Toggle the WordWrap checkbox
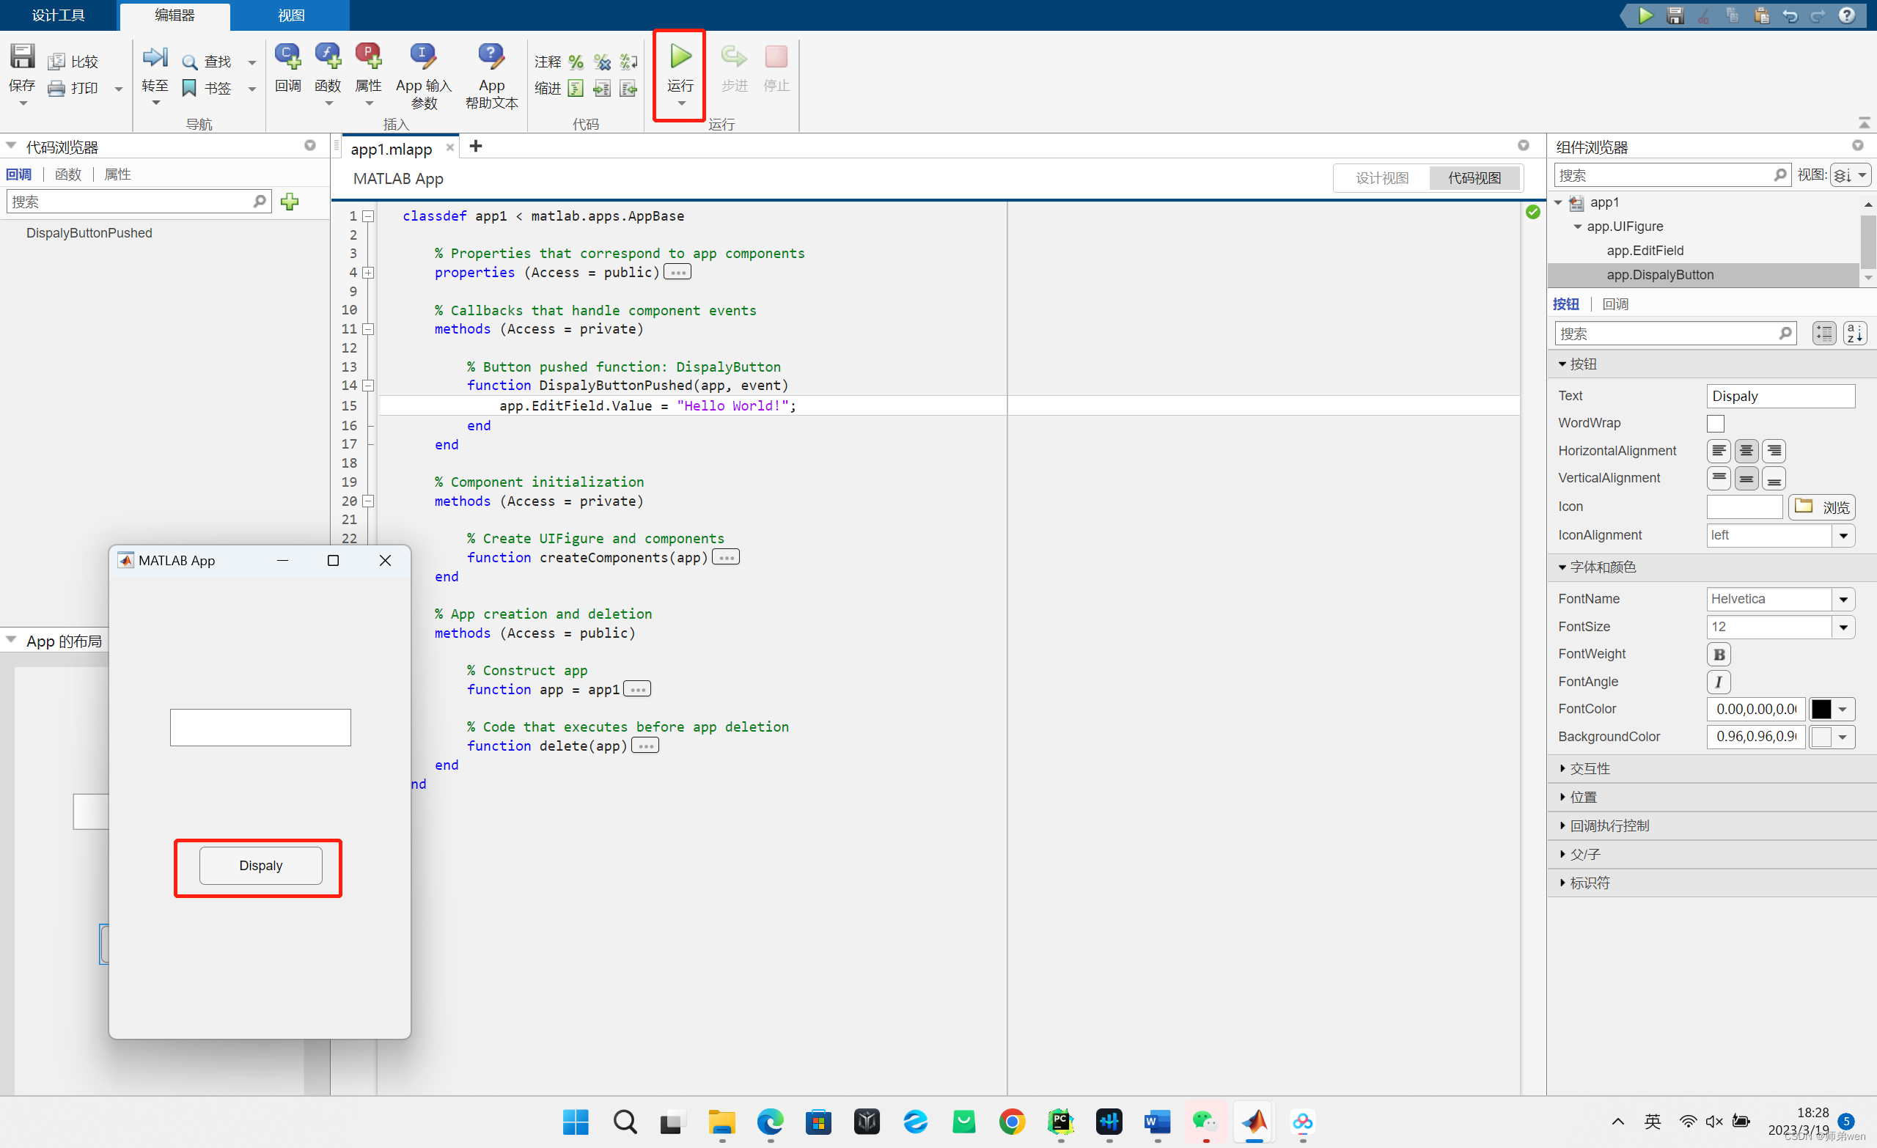The width and height of the screenshot is (1877, 1148). (x=1716, y=423)
